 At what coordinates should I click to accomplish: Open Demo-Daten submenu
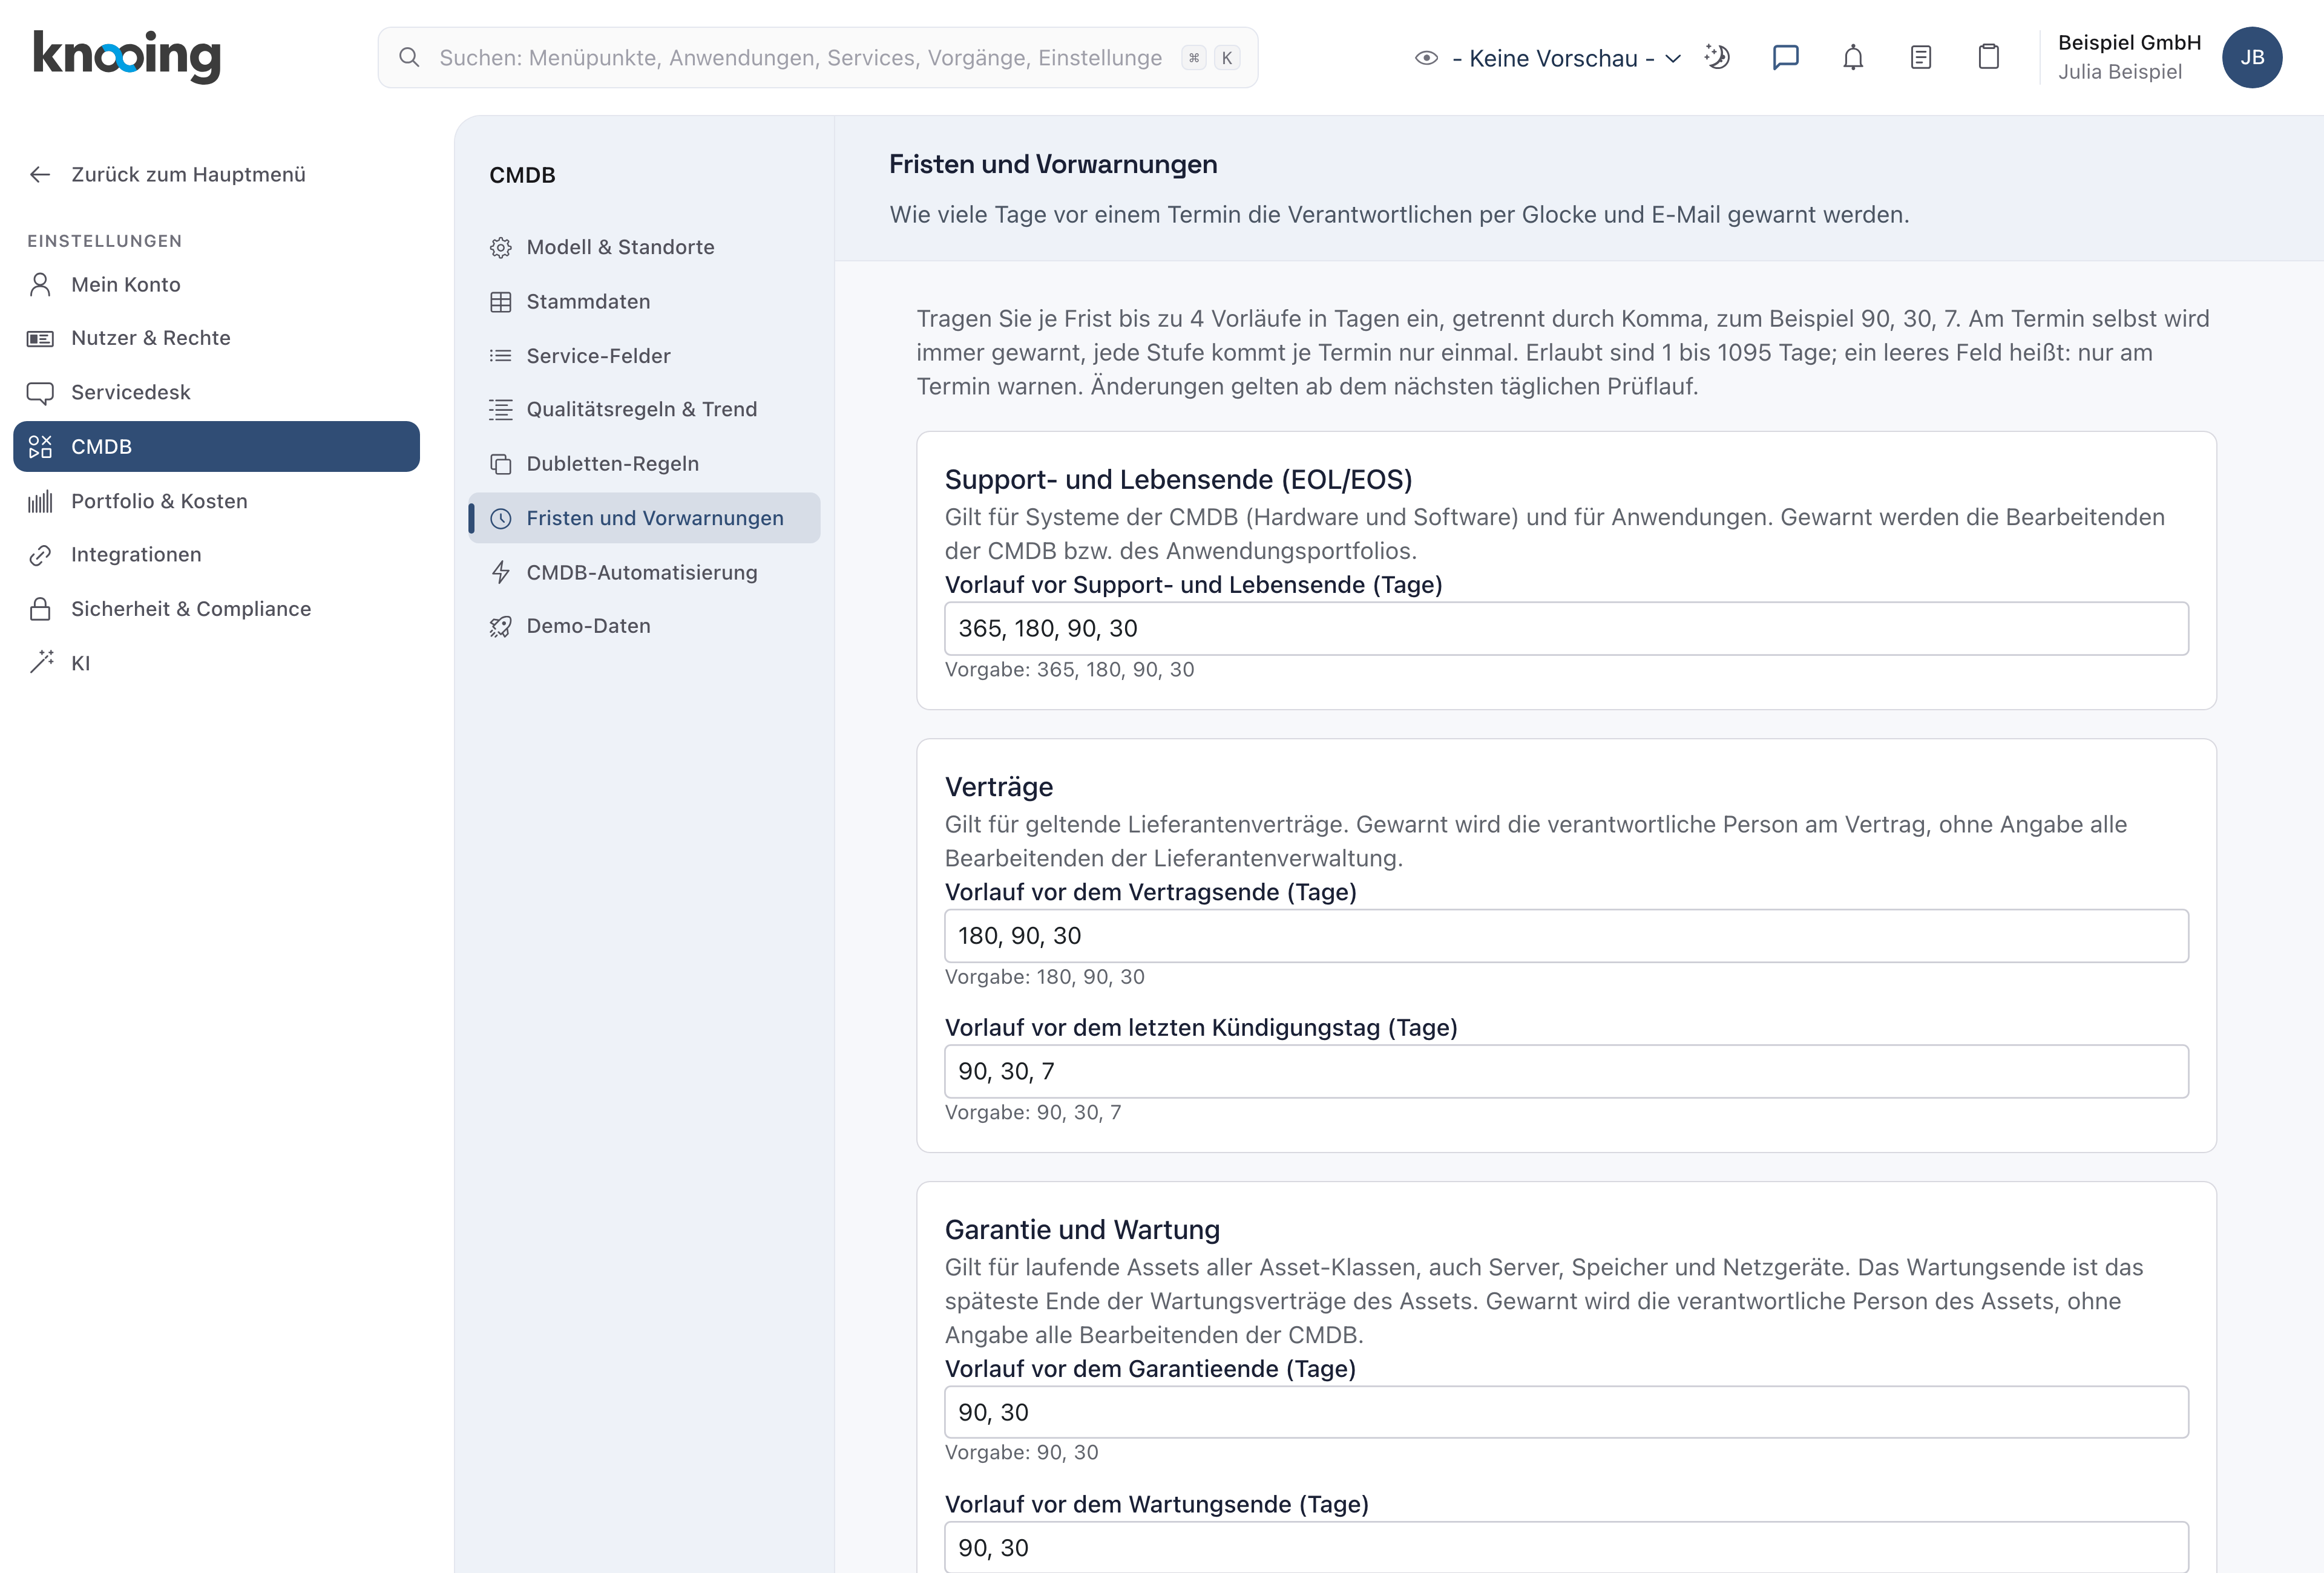[645, 626]
